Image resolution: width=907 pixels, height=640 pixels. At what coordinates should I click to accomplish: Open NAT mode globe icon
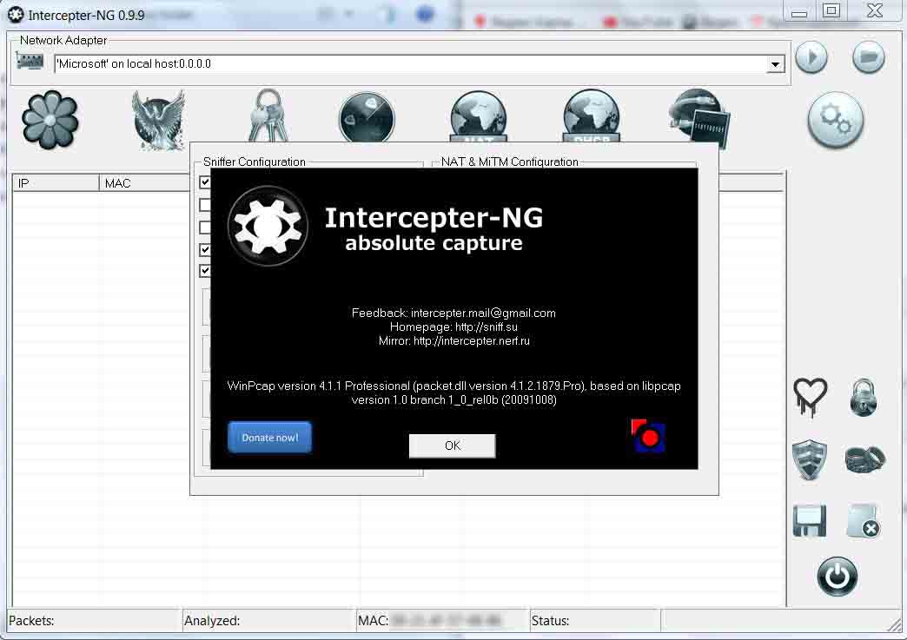point(479,116)
